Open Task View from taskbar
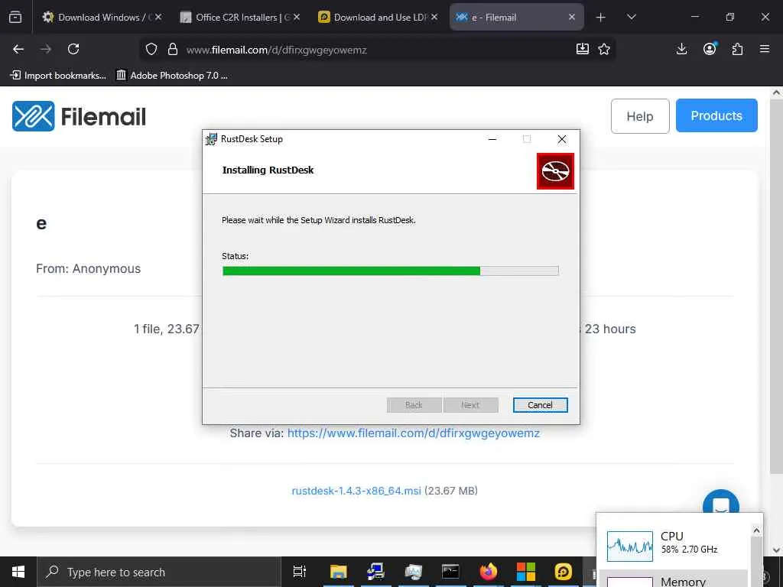 coord(300,572)
